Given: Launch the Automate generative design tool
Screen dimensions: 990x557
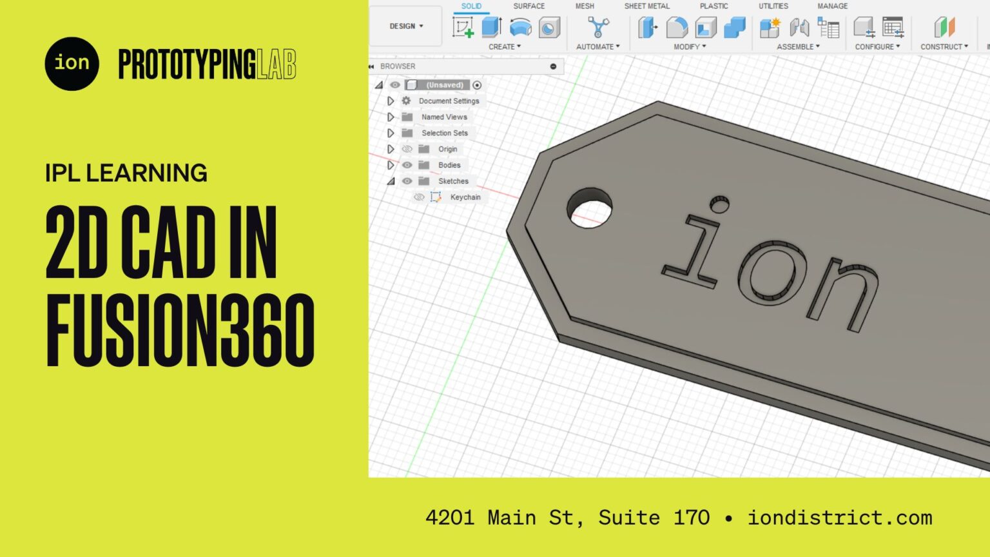Looking at the screenshot, I should [x=597, y=27].
